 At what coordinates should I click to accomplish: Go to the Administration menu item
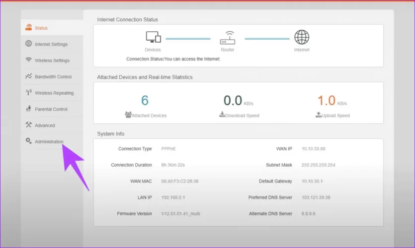[49, 142]
